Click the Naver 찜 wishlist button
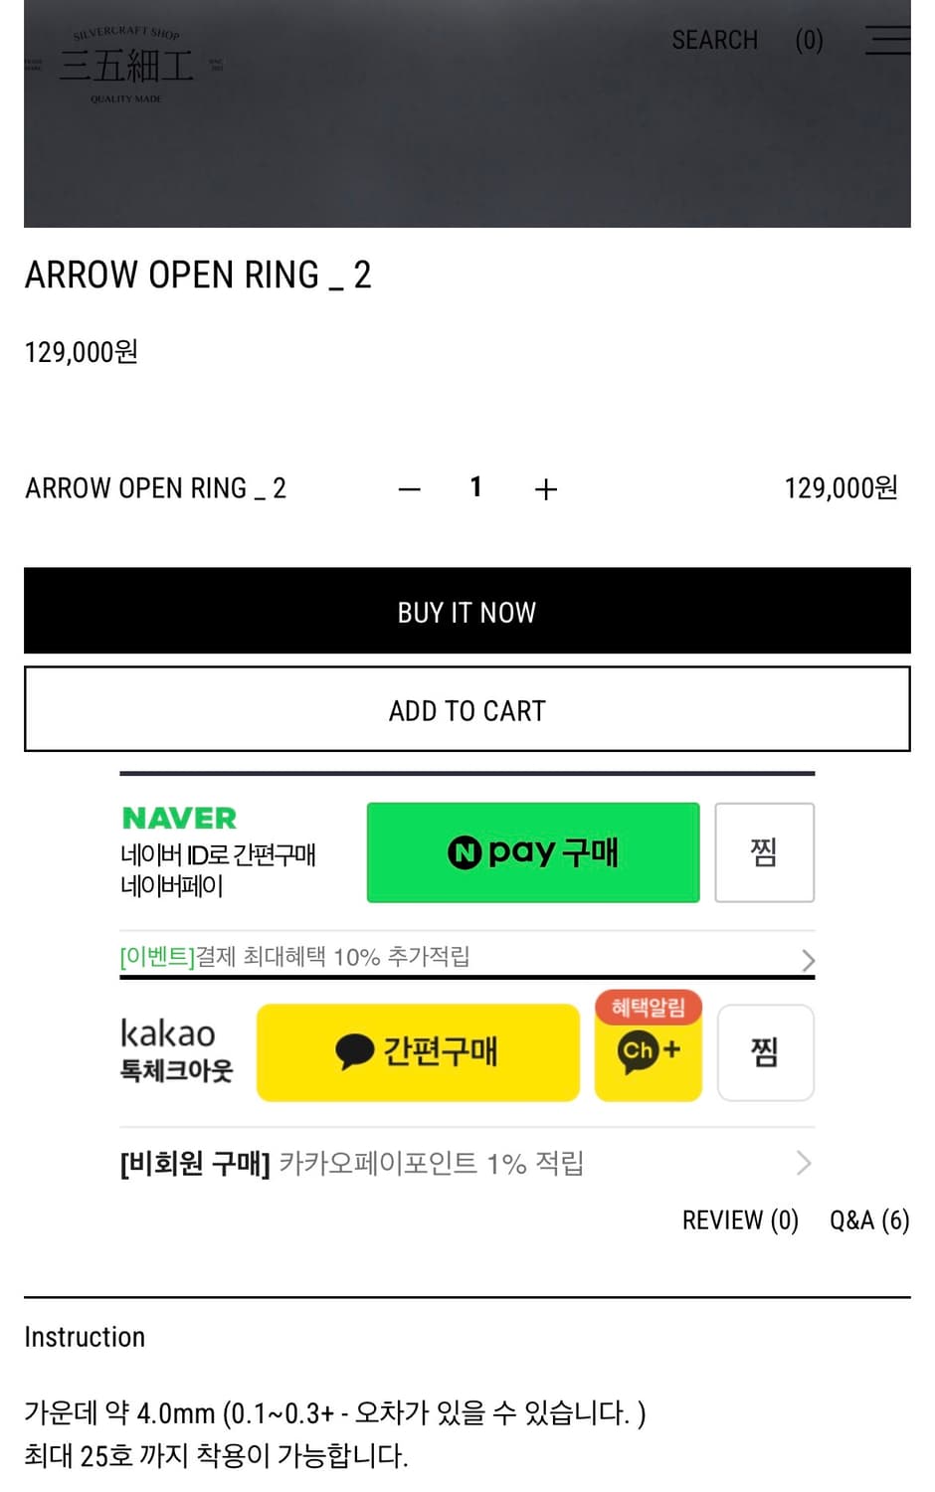Image resolution: width=935 pixels, height=1492 pixels. tap(764, 852)
